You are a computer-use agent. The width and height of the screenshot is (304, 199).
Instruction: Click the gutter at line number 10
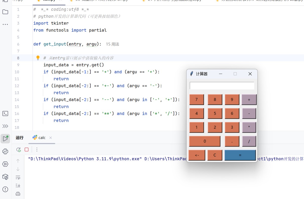(x=17, y=72)
